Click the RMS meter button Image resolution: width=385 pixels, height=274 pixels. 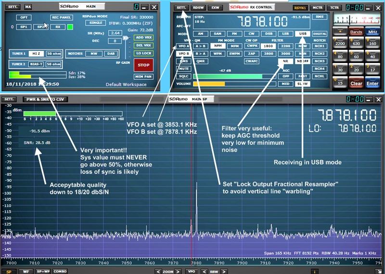[320, 17]
